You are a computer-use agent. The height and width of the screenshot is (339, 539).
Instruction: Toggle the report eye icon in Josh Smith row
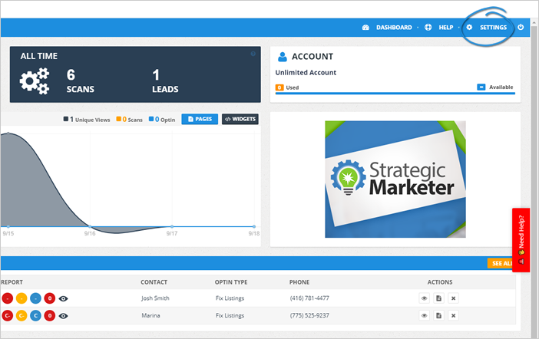click(64, 298)
